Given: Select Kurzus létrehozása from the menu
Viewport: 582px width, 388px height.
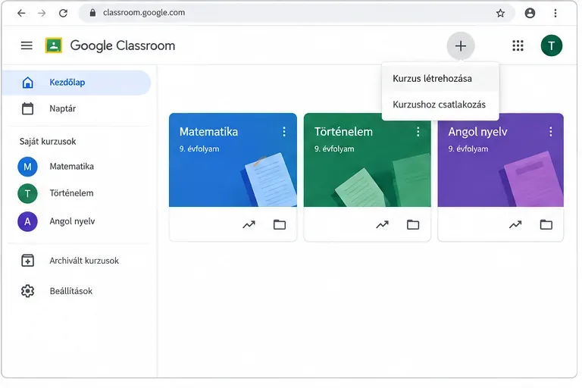Looking at the screenshot, I should pyautogui.click(x=440, y=78).
